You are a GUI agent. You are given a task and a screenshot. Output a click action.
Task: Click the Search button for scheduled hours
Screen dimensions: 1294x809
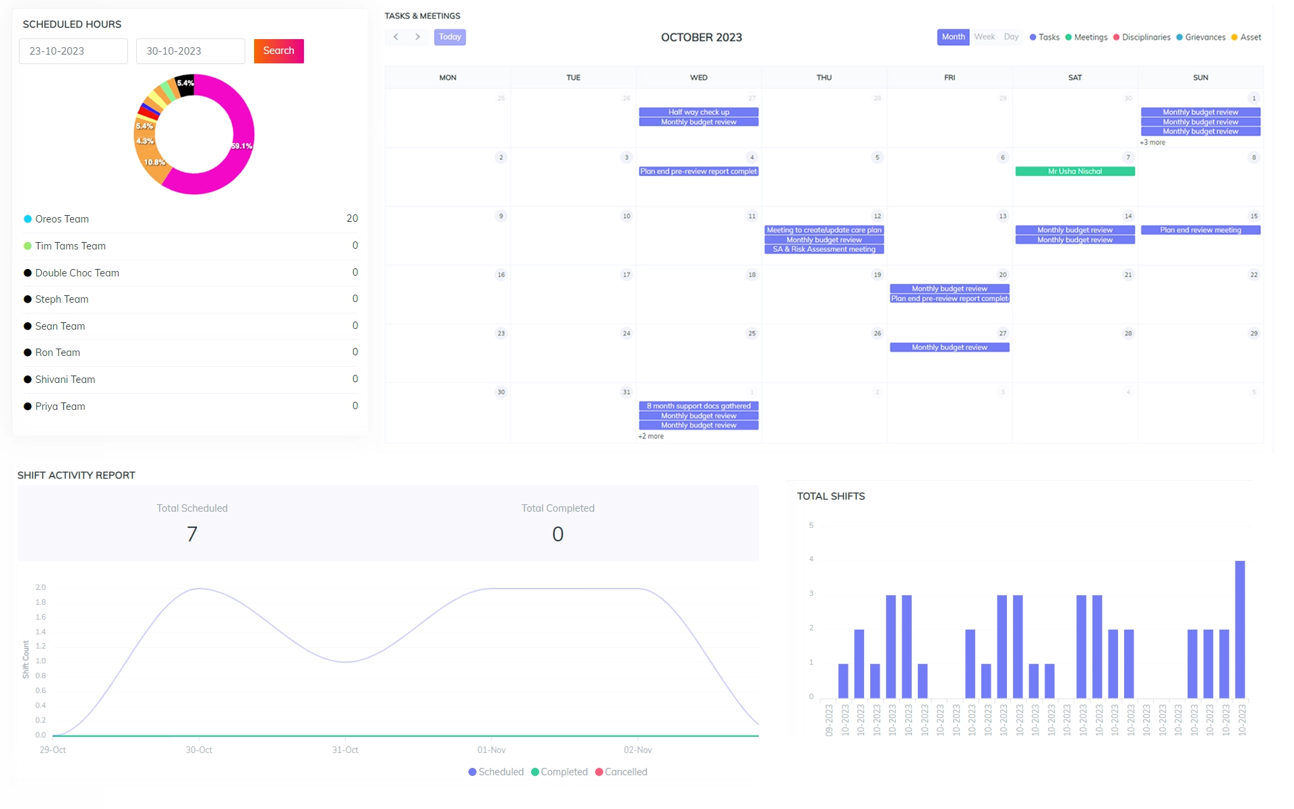click(x=278, y=51)
